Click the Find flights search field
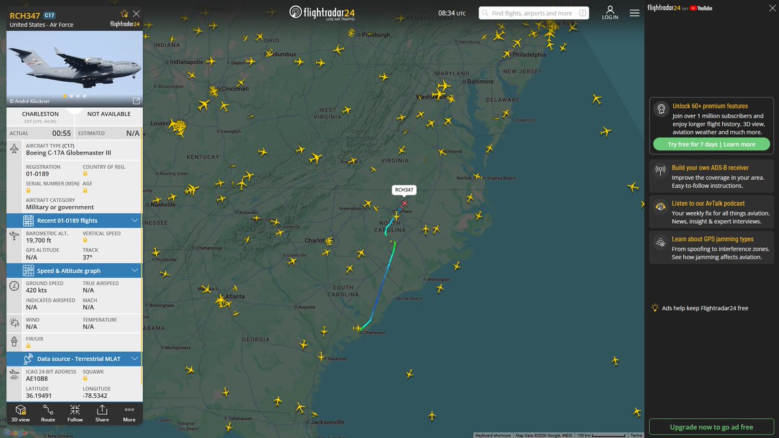Viewport: 779px width, 438px height. 532,12
